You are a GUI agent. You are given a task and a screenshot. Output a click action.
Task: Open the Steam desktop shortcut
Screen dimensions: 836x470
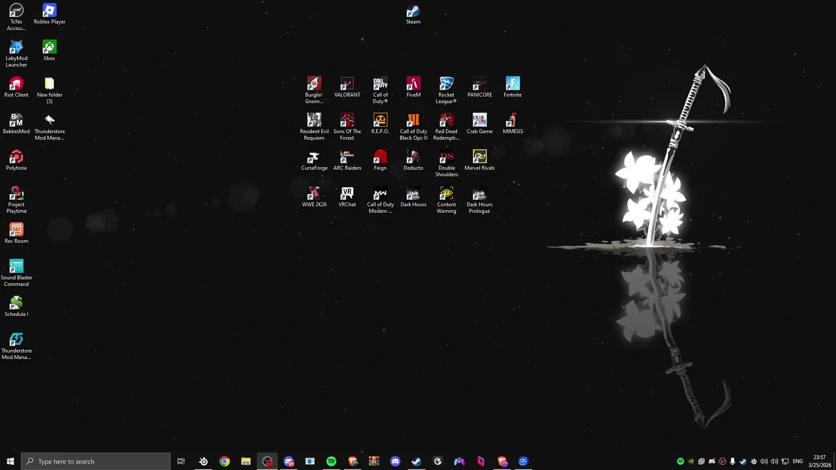413,14
